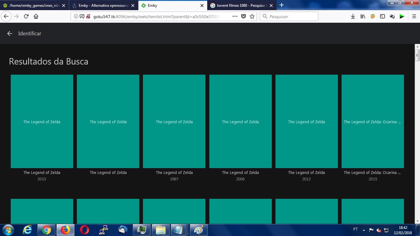
Task: Click the browser back navigation button
Action: pos(6,17)
